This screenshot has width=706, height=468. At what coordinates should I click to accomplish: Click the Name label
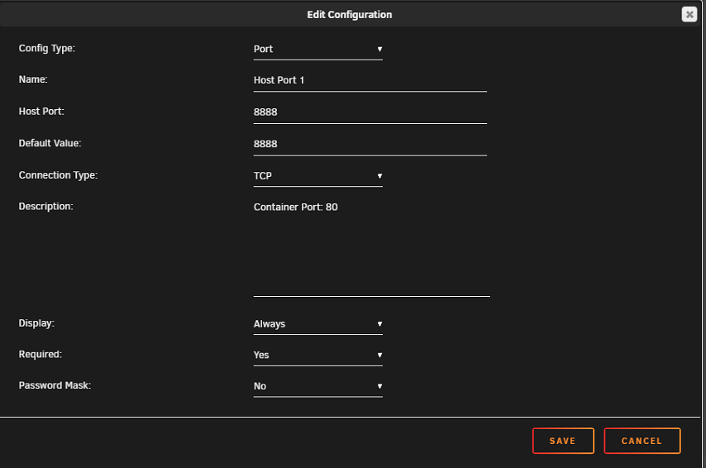(x=33, y=79)
